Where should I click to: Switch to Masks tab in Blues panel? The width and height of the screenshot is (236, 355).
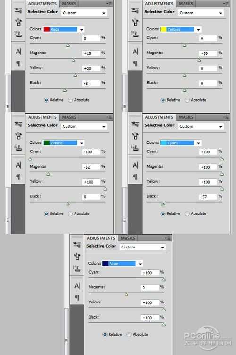127,238
